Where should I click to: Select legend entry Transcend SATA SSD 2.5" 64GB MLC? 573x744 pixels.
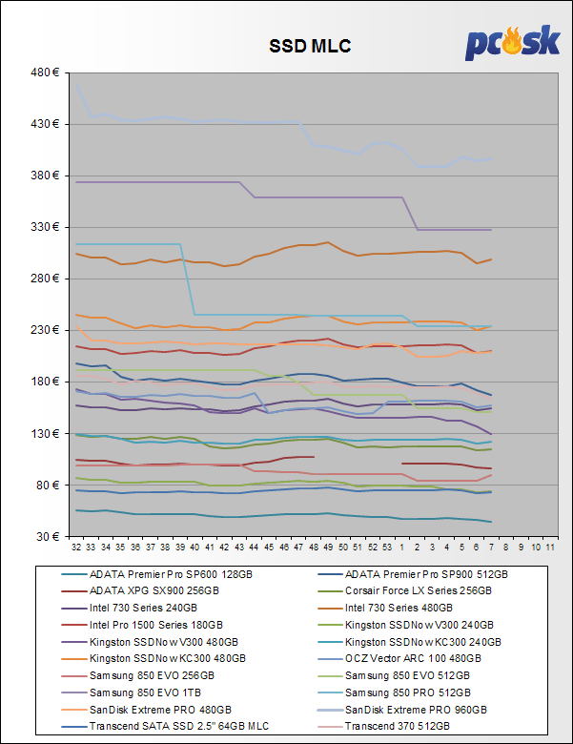(x=165, y=726)
